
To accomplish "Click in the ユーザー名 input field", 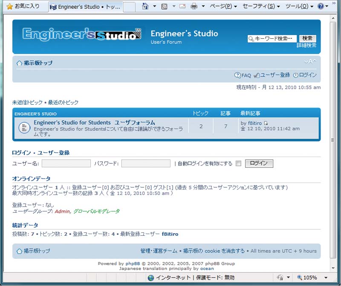I will [x=66, y=163].
